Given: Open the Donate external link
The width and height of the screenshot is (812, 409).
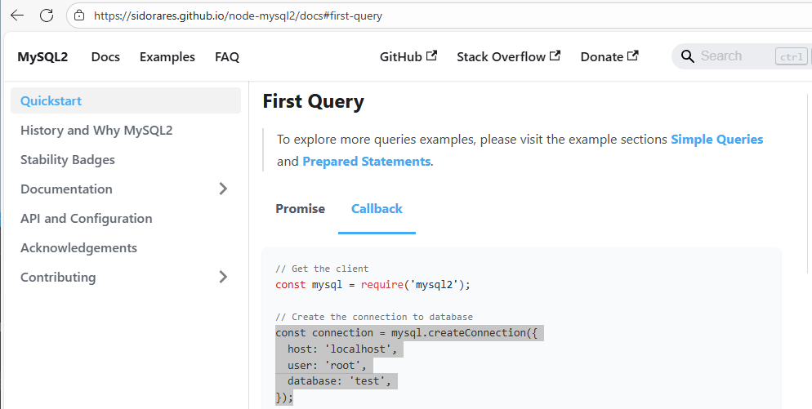Looking at the screenshot, I should click(609, 56).
